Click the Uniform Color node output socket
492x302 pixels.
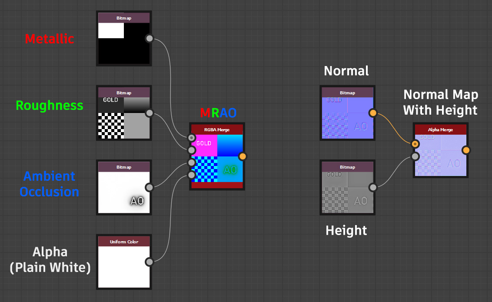pyautogui.click(x=150, y=262)
